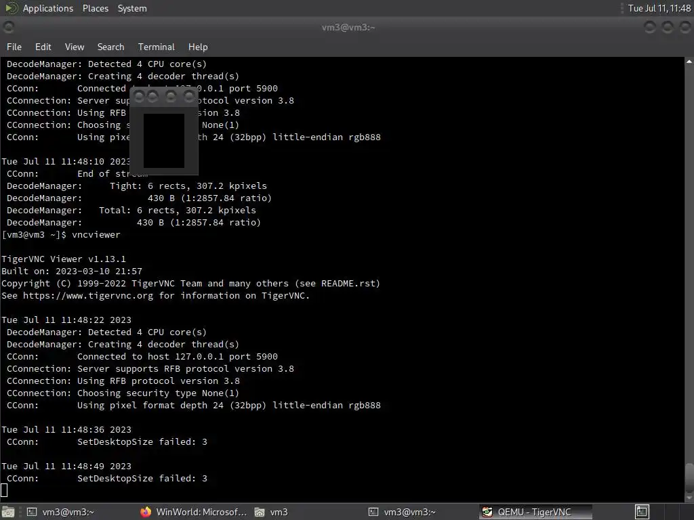Screen dimensions: 694x520
Task: Click the "[vm3@vm3 ~]$ vncviewer" prompt line
Action: coord(60,235)
